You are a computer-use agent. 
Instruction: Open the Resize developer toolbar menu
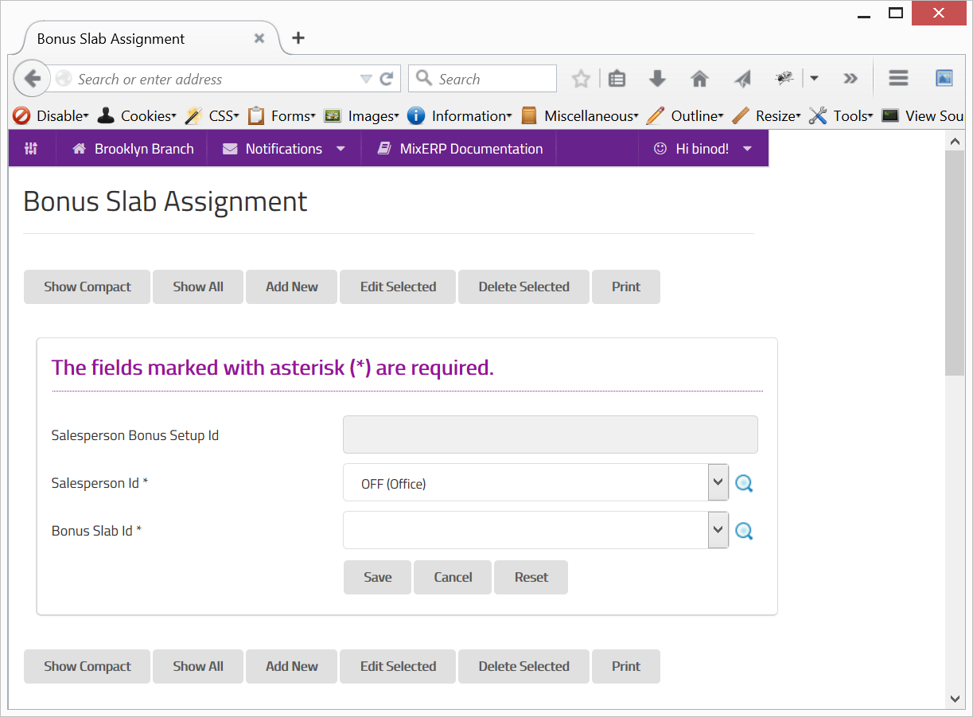(766, 116)
